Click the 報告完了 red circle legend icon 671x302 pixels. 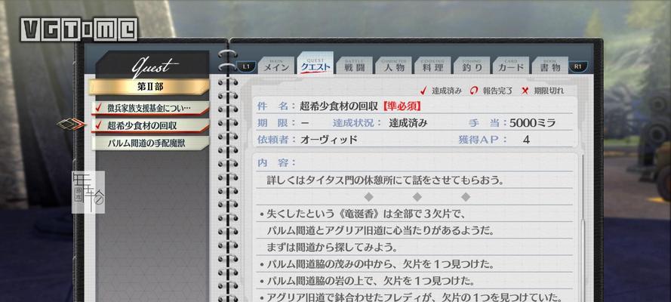pos(473,91)
